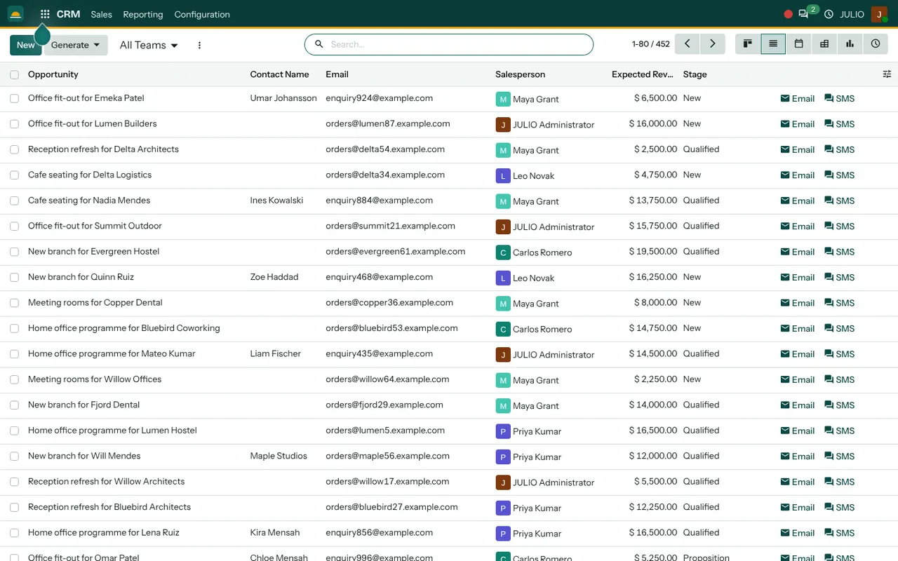
Task: Expand the All Teams dropdown
Action: click(x=149, y=45)
